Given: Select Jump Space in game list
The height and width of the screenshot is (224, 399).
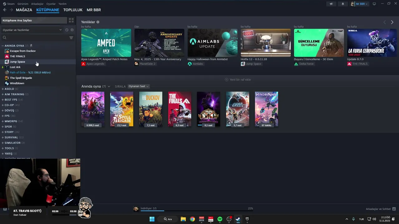Looking at the screenshot, I should point(17,62).
